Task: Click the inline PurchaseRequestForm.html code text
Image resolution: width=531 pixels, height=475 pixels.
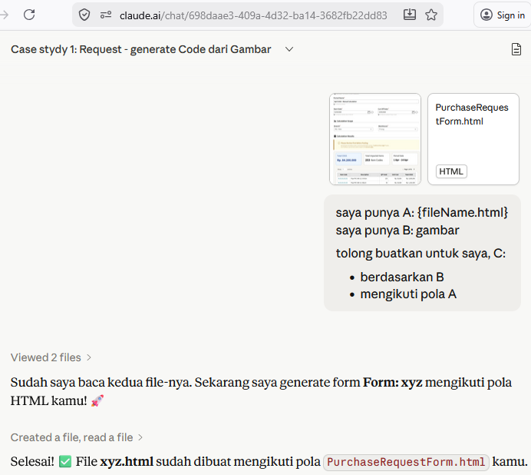Action: click(406, 462)
